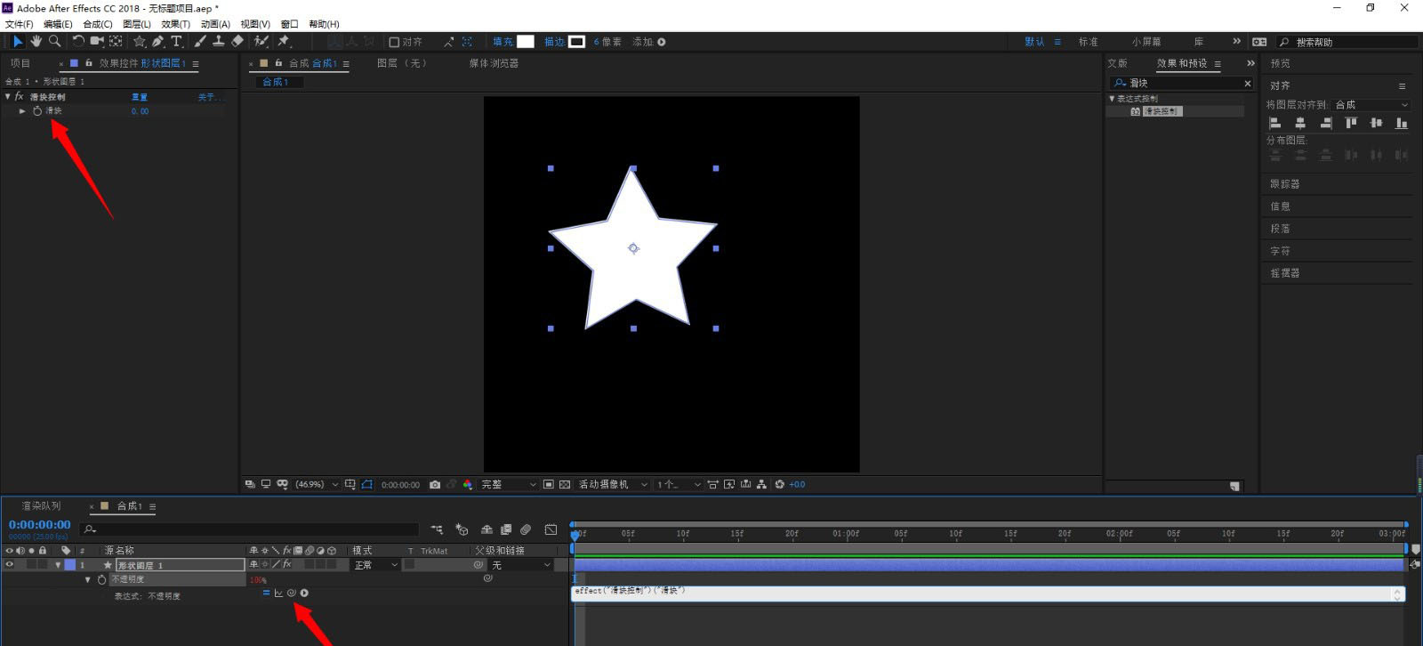The height and width of the screenshot is (646, 1423).
Task: Select the Hand tool
Action: 36,42
